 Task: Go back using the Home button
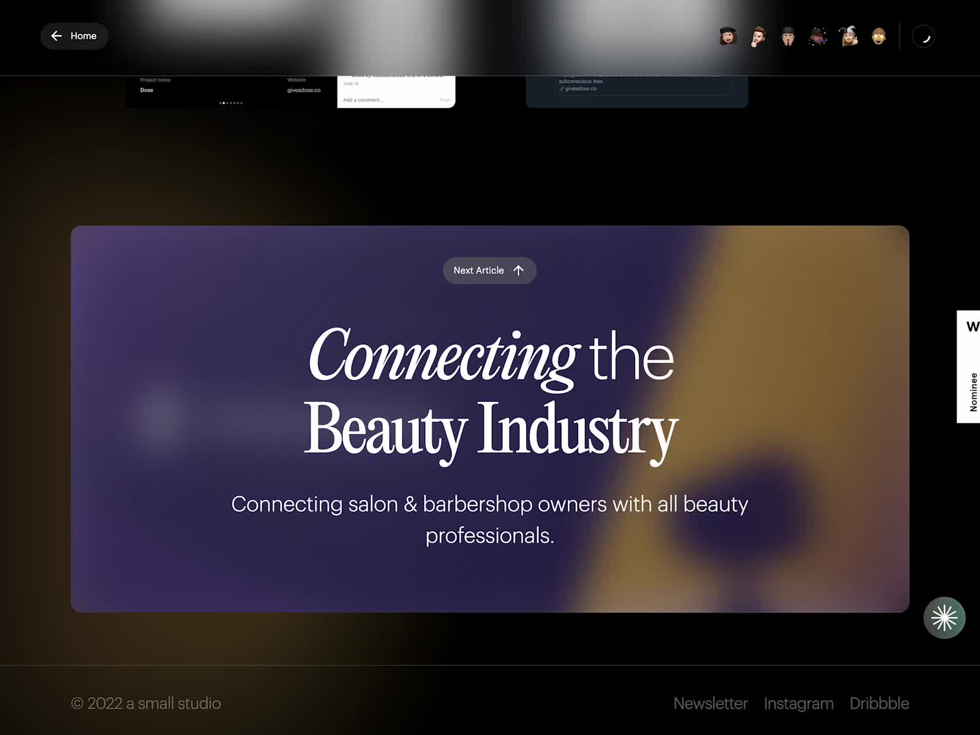74,36
